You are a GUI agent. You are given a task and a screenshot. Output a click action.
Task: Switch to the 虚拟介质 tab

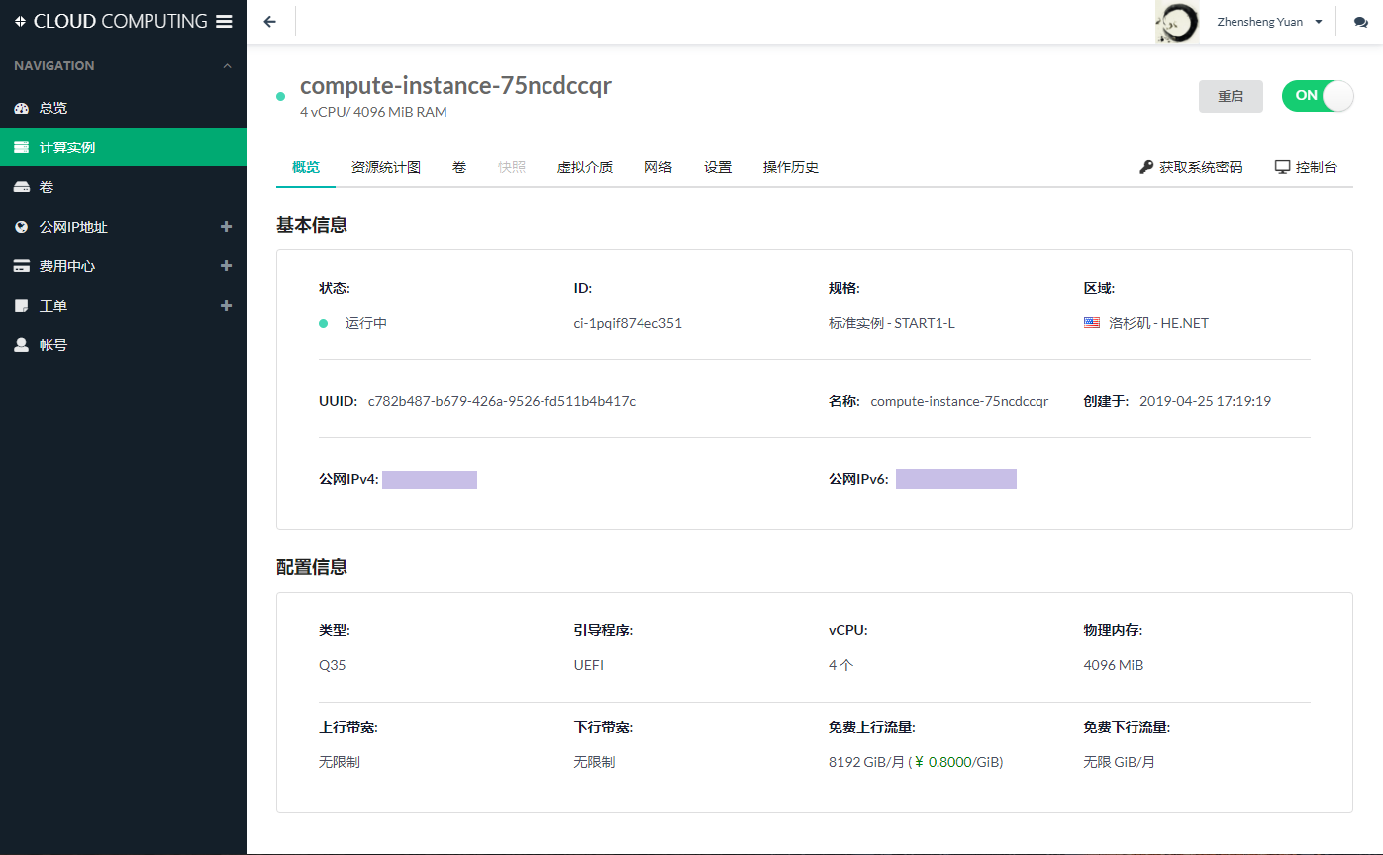coord(585,167)
